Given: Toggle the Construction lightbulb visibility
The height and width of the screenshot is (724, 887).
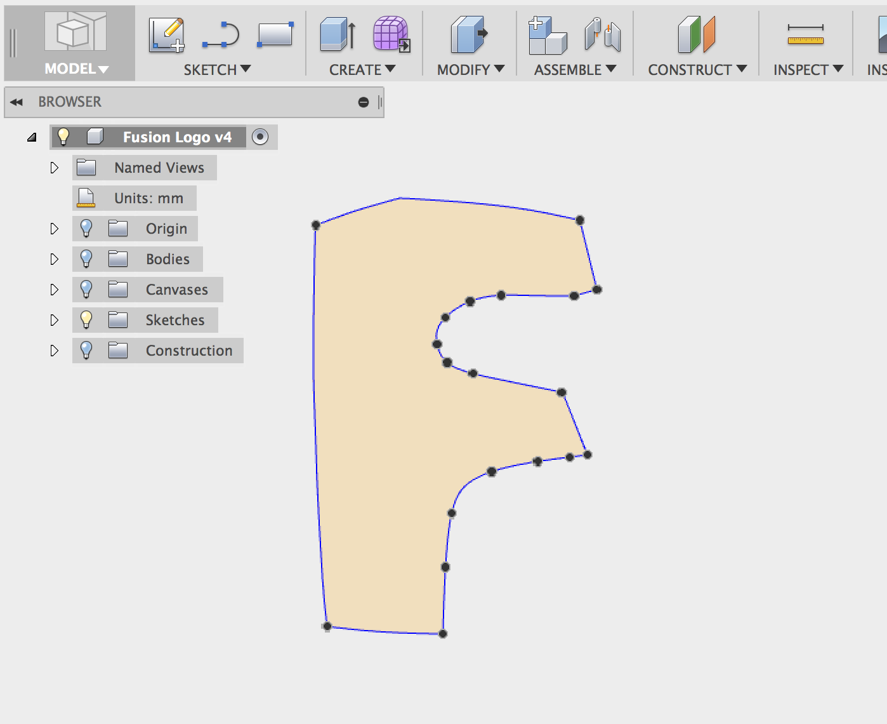Looking at the screenshot, I should coord(86,351).
